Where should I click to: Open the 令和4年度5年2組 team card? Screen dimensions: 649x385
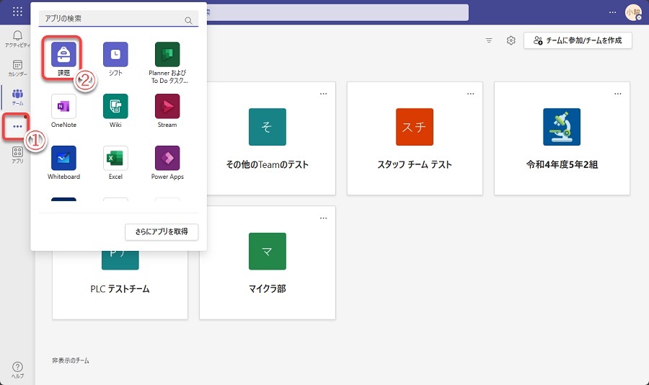(x=562, y=138)
